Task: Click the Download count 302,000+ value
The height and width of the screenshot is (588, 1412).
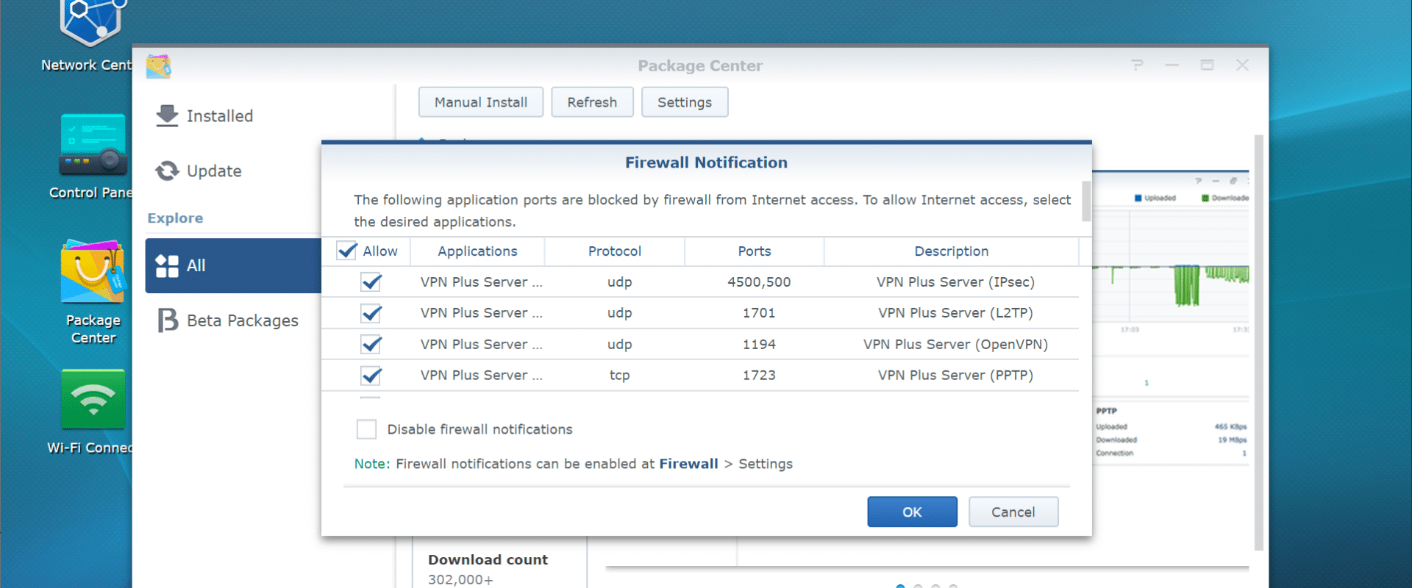Action: pyautogui.click(x=460, y=579)
